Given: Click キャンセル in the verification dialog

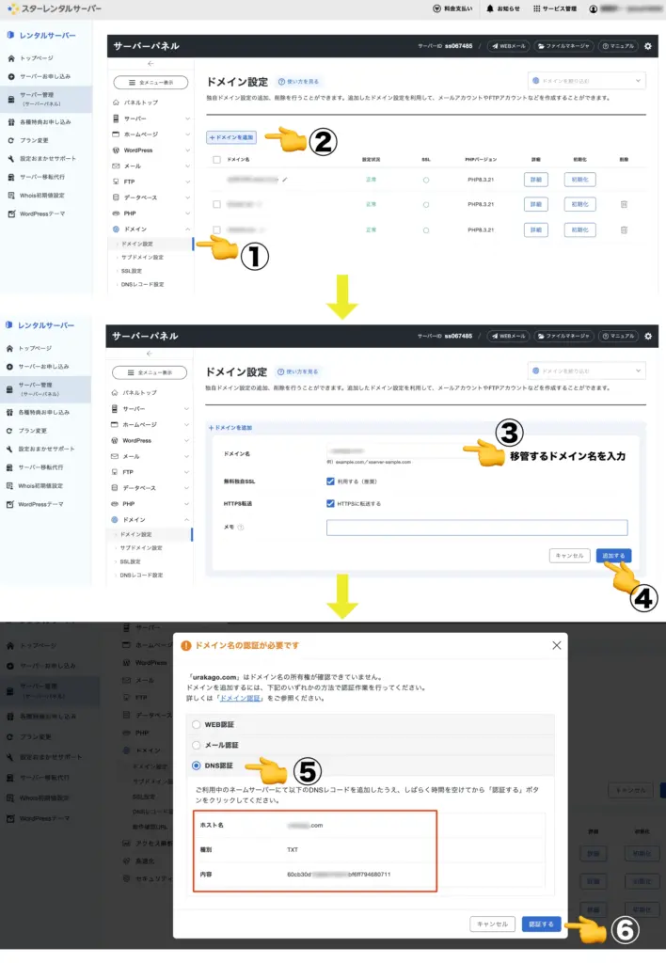Looking at the screenshot, I should click(x=493, y=924).
